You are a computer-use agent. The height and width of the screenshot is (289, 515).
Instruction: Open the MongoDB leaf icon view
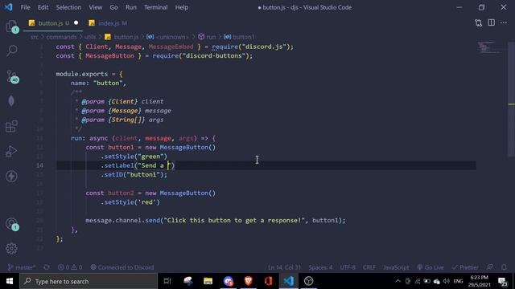click(x=11, y=101)
